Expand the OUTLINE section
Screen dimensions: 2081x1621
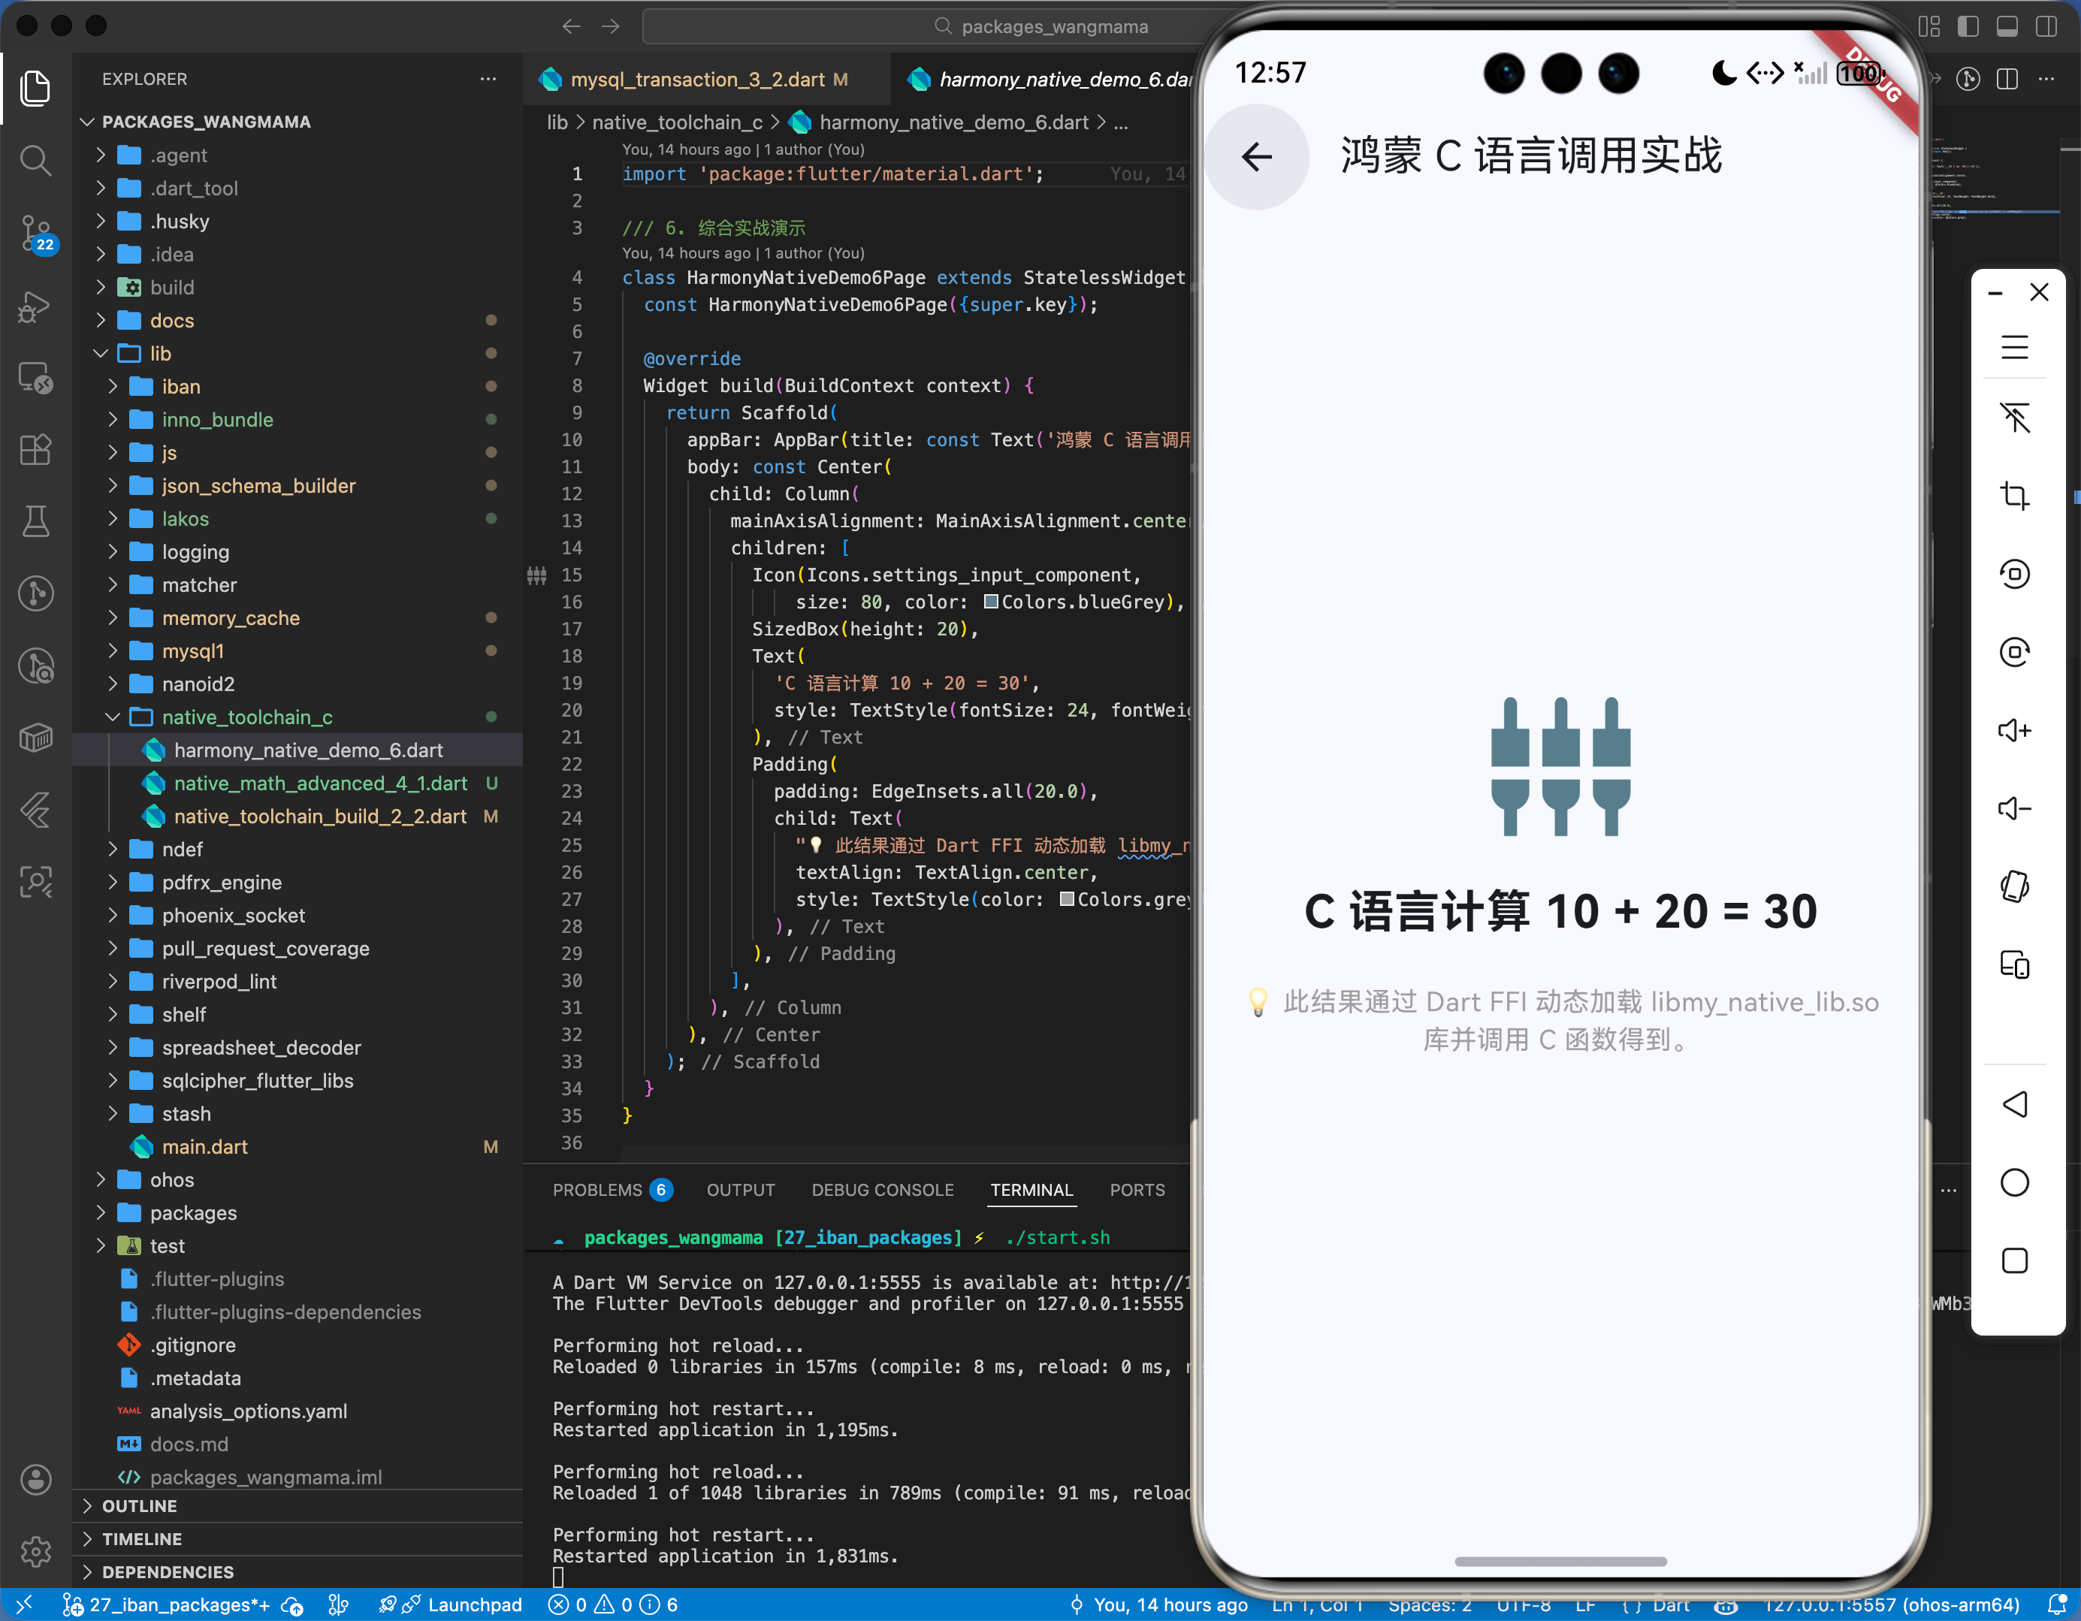coord(139,1505)
